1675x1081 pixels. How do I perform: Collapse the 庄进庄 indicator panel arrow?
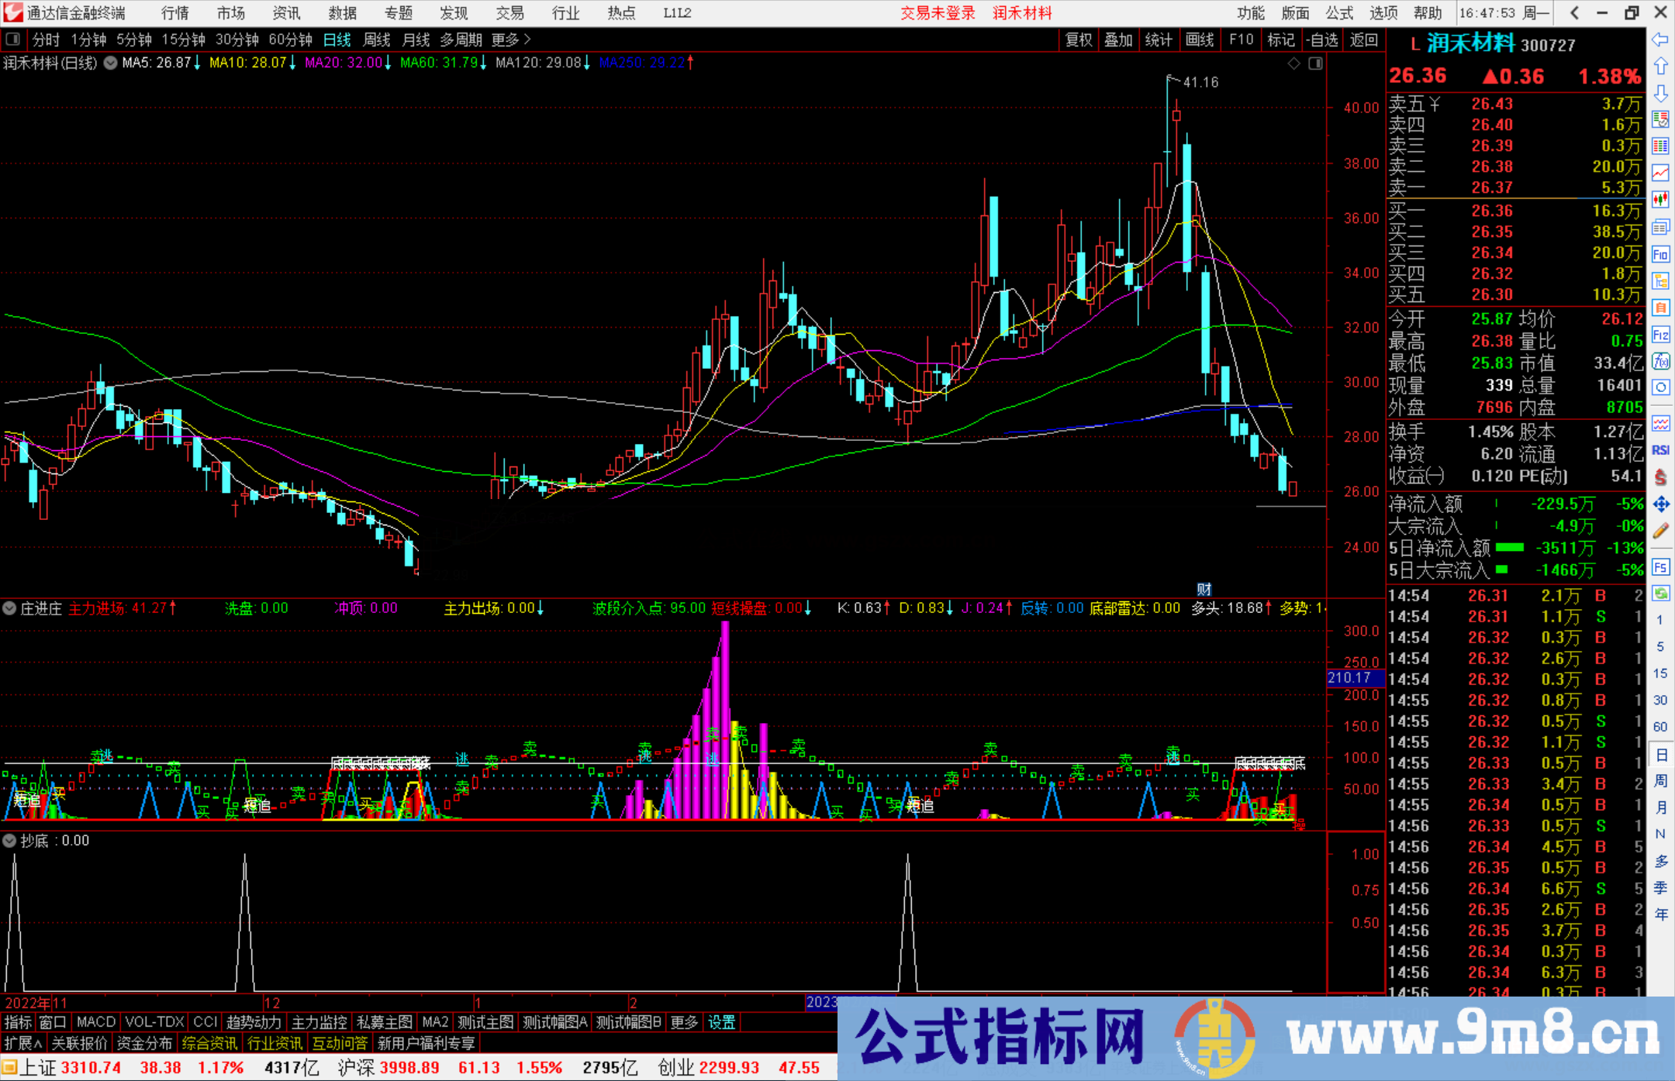pyautogui.click(x=9, y=608)
